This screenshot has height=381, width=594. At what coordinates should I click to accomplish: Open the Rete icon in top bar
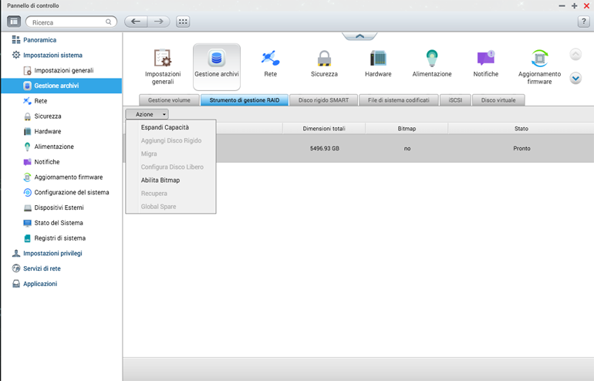pyautogui.click(x=270, y=59)
